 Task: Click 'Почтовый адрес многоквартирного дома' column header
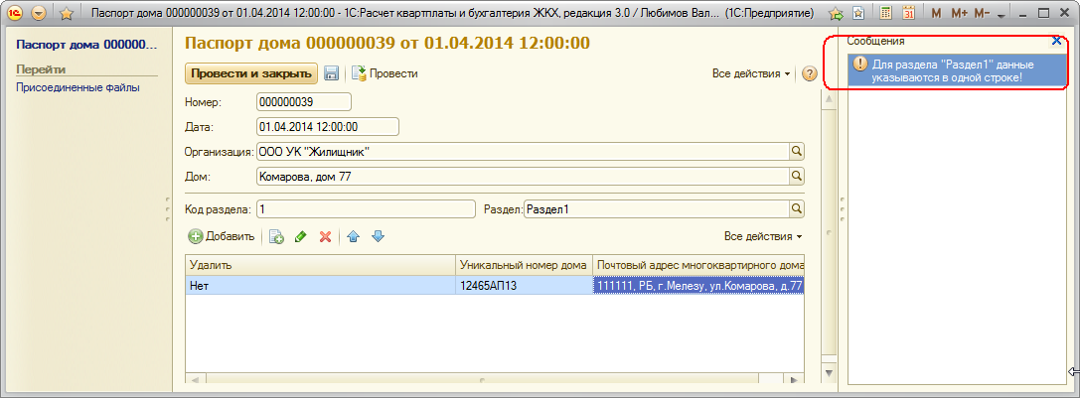pos(697,265)
